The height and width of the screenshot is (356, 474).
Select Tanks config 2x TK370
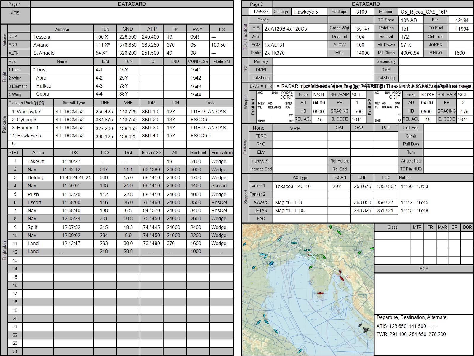point(275,53)
